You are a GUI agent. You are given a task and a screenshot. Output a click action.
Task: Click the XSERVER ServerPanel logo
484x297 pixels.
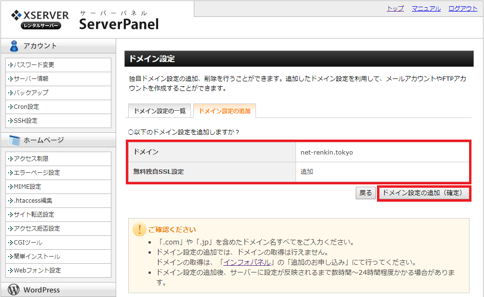[x=84, y=19]
